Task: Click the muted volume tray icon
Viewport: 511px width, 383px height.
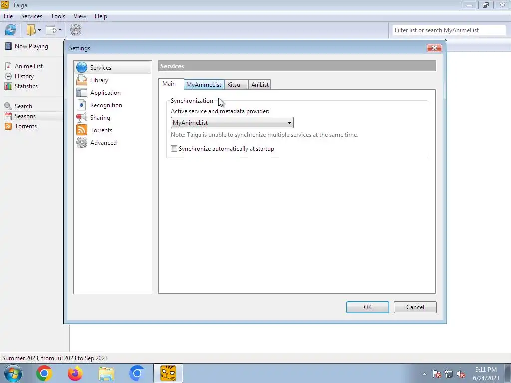Action: (x=461, y=374)
